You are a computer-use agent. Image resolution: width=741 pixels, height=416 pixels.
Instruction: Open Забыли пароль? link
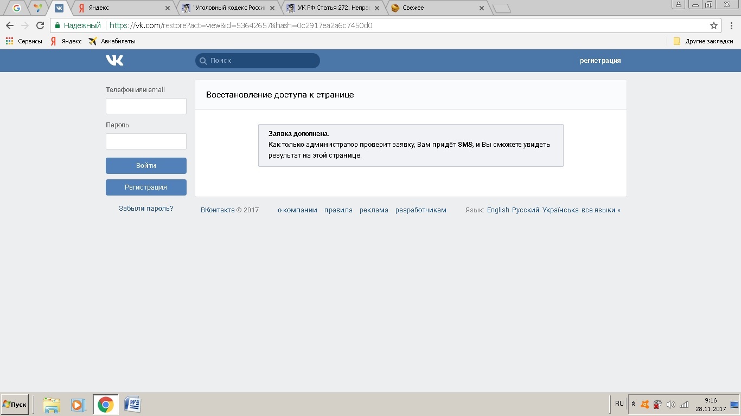coord(146,209)
